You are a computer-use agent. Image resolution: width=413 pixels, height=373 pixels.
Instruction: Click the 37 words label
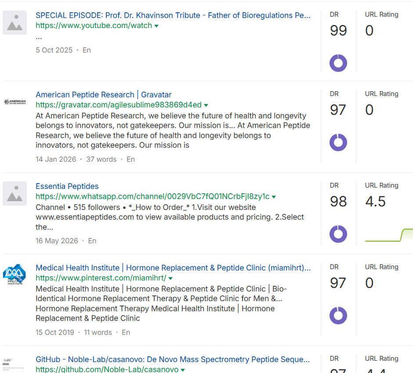[101, 160]
